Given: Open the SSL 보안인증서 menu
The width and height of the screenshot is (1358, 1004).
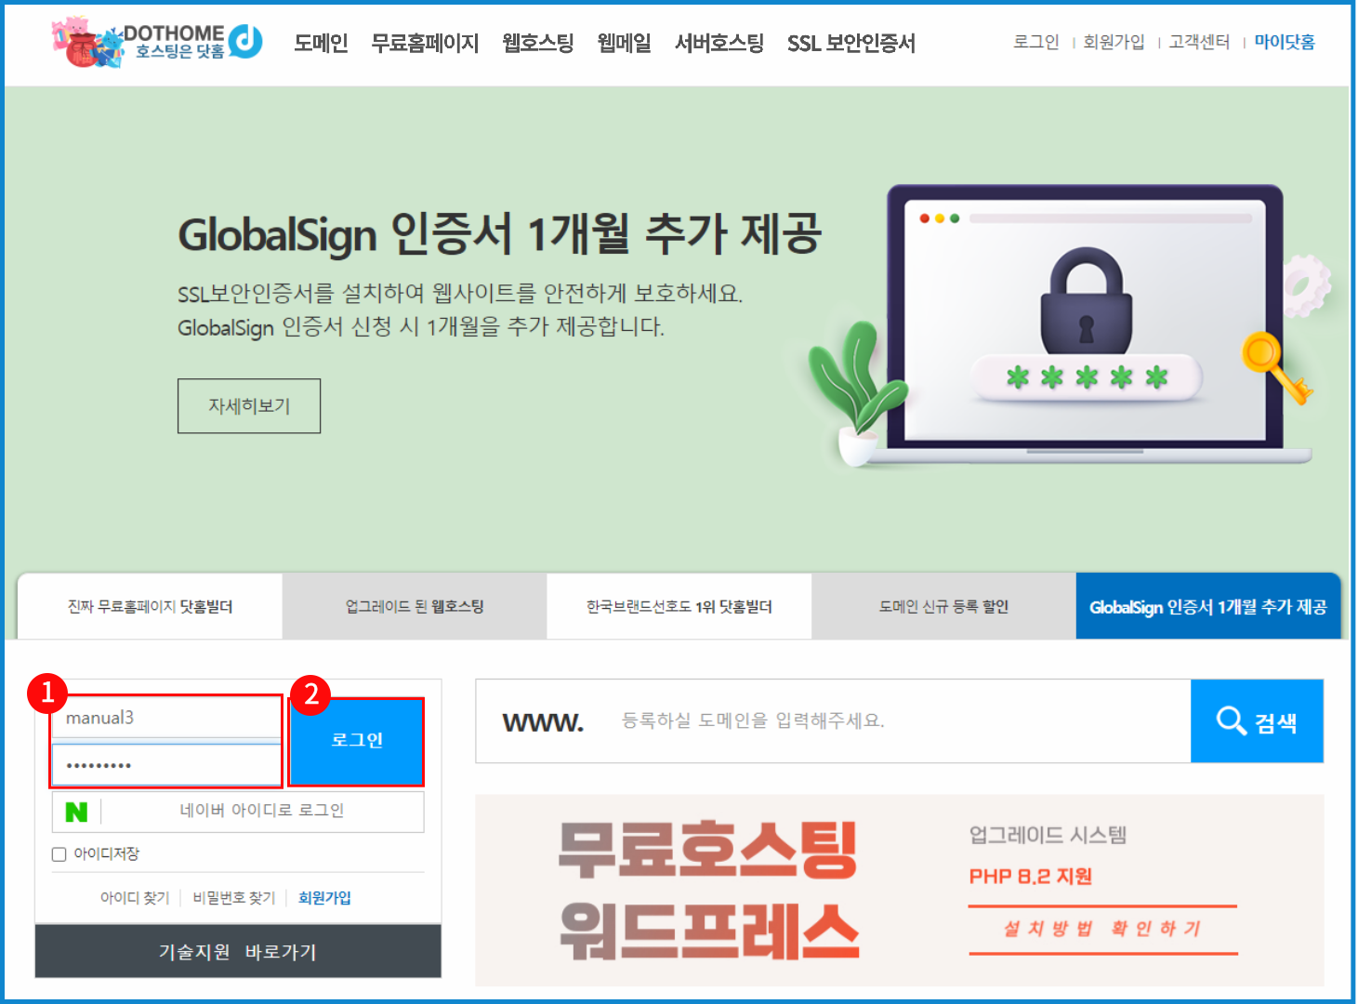Looking at the screenshot, I should coord(850,43).
